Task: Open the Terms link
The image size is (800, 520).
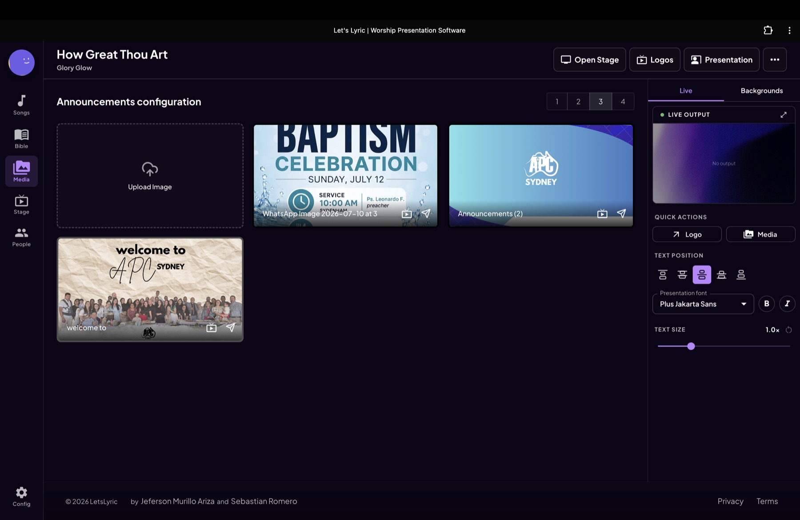Action: coord(767,501)
